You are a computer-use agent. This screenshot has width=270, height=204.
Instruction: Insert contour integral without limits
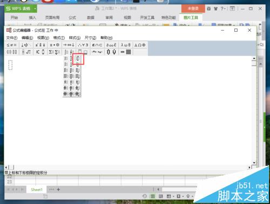[x=66, y=82]
